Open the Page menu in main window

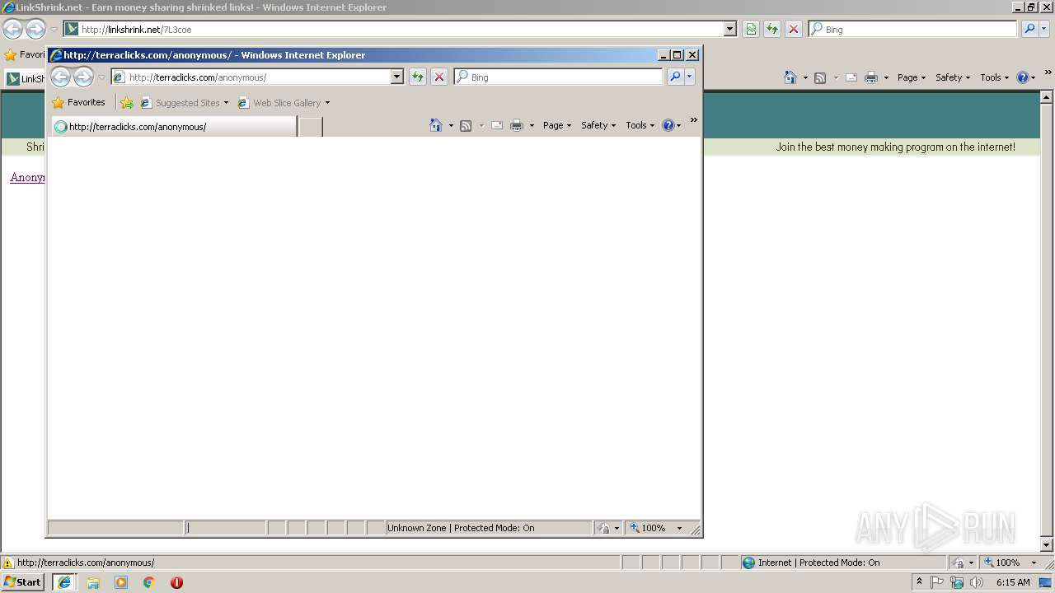(912, 77)
